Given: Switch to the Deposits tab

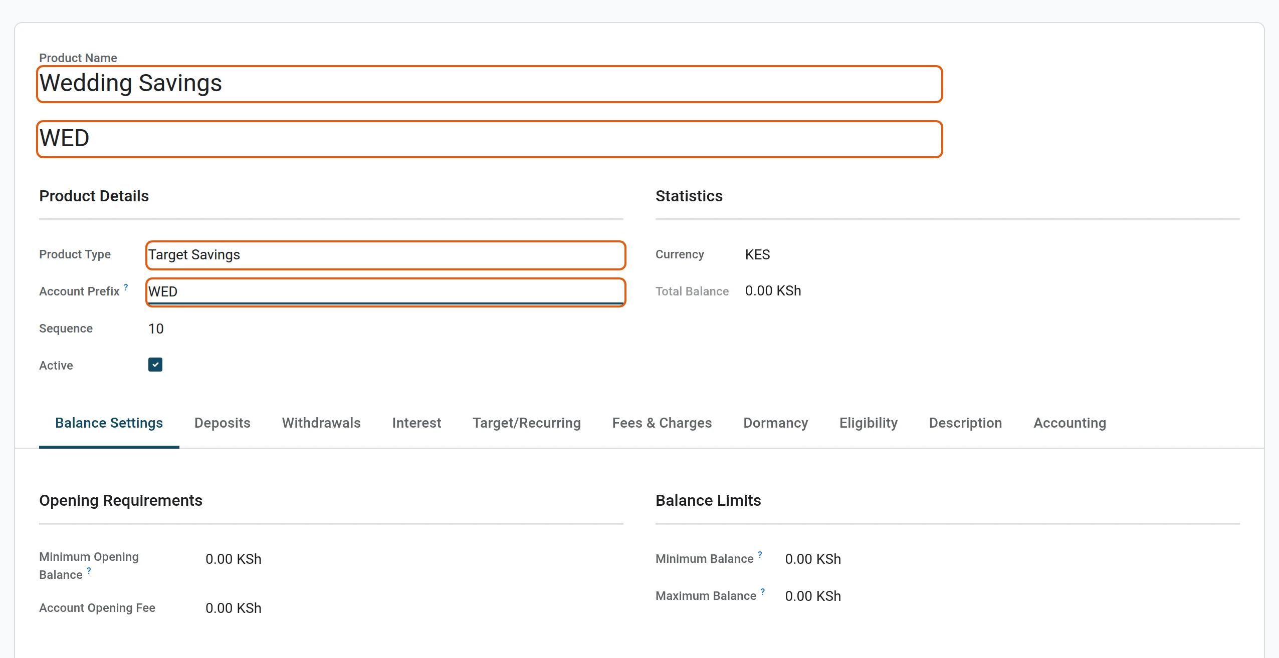Looking at the screenshot, I should tap(223, 423).
